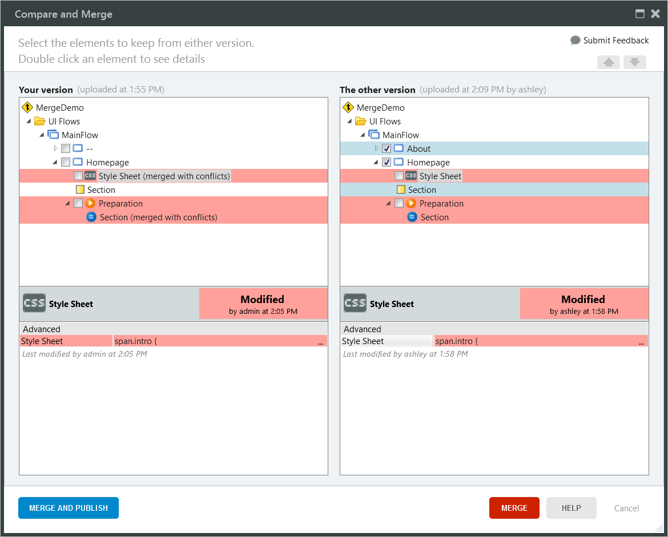Expand the '--' screen node in Your version

[55, 148]
